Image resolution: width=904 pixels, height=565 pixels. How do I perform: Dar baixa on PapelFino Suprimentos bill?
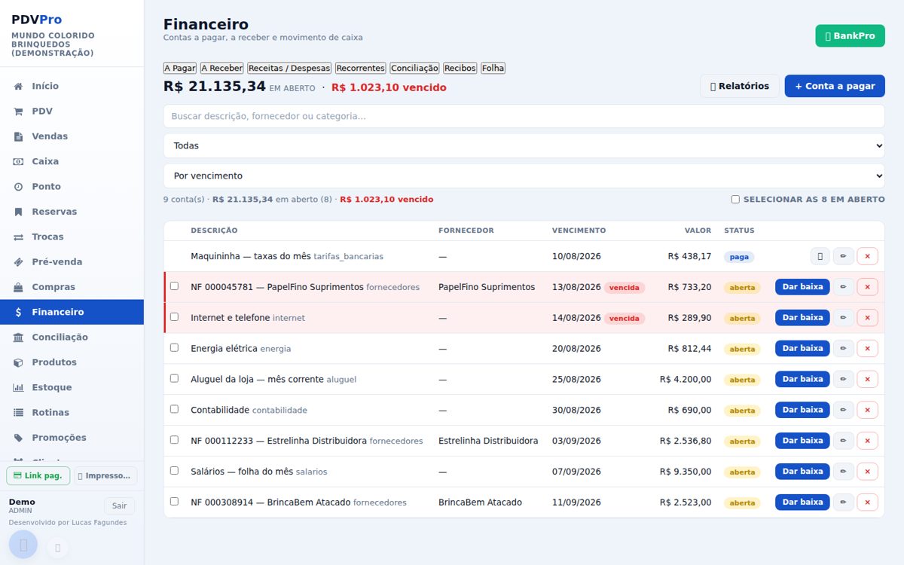[802, 287]
